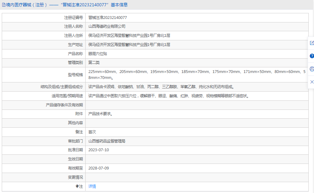
Task: Click the print icon in sidebar
Action: tap(312, 69)
